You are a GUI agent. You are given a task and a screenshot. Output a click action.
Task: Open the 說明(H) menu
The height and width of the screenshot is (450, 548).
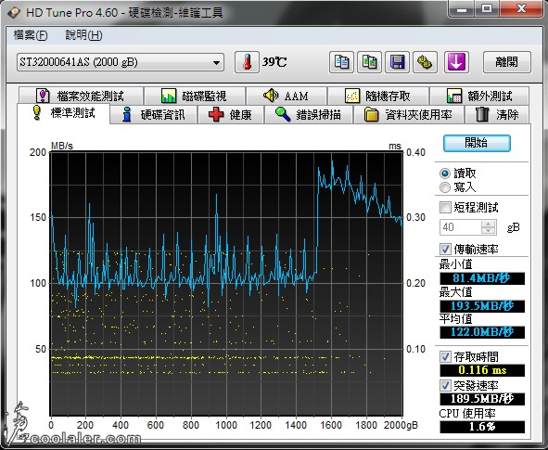coord(83,35)
